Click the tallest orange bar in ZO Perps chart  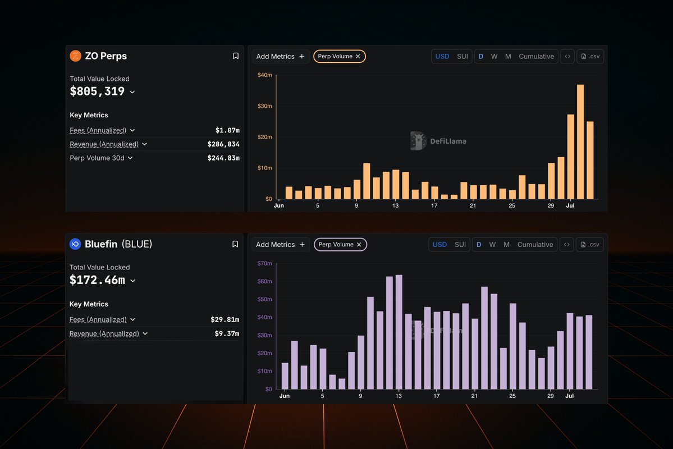coord(580,141)
